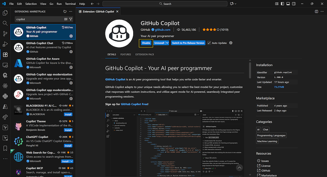The height and width of the screenshot is (177, 327).
Task: Clear extensions search results icon
Action: (x=66, y=19)
